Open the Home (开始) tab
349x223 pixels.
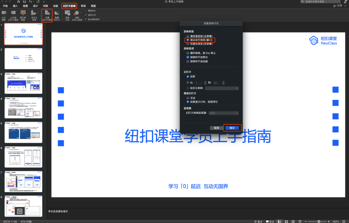point(5,6)
